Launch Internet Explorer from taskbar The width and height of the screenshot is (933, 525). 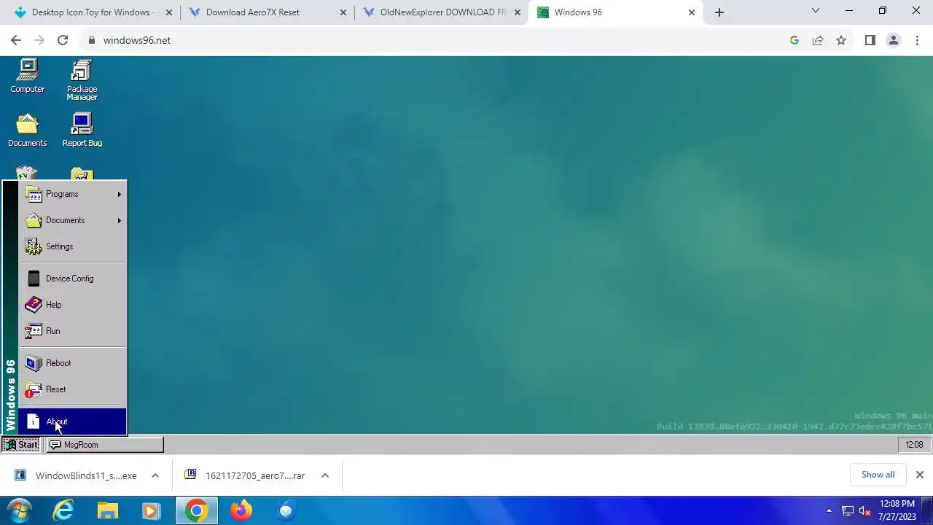[63, 511]
